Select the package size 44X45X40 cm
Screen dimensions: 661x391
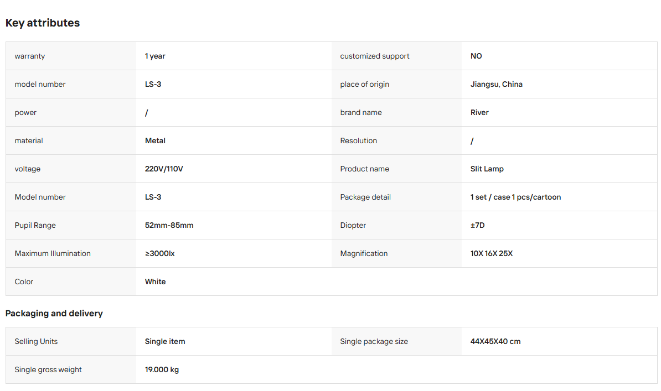click(495, 342)
